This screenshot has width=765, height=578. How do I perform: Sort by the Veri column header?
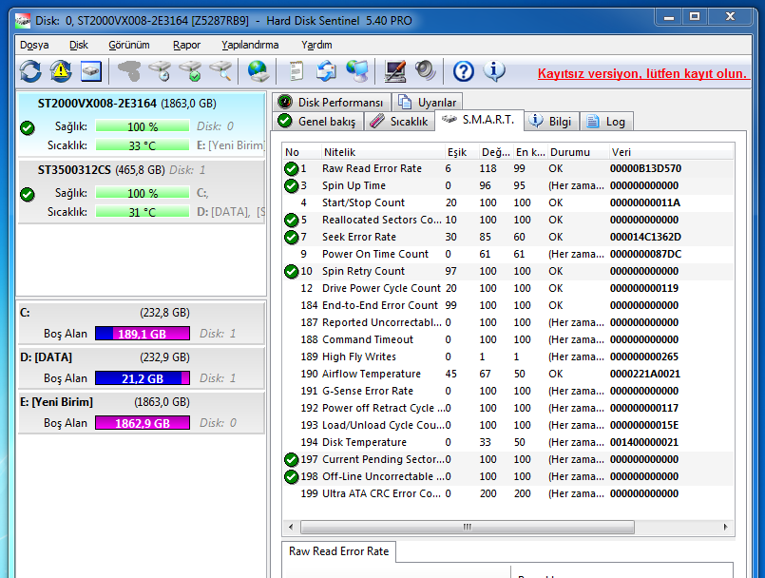671,152
